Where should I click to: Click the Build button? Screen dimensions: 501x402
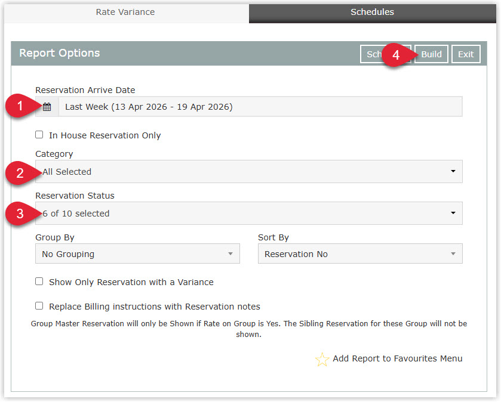click(431, 54)
